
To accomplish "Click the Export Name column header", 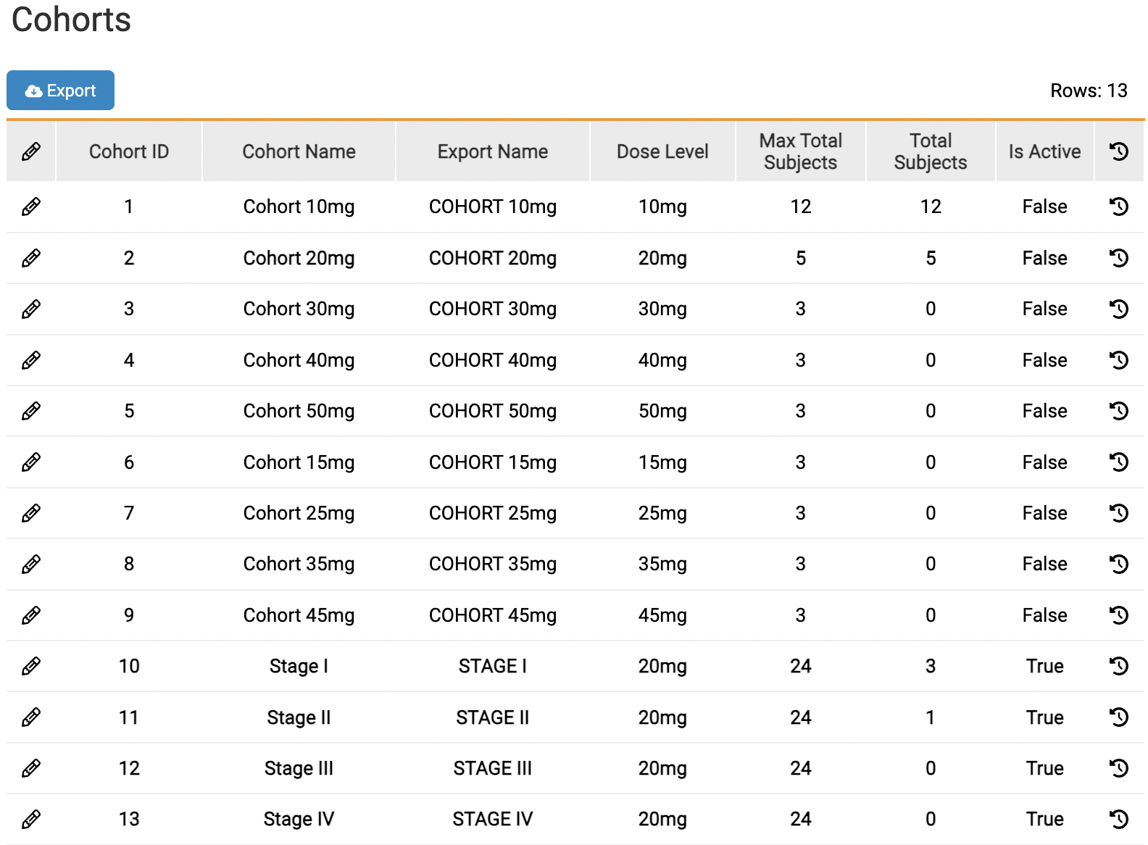I will click(492, 151).
